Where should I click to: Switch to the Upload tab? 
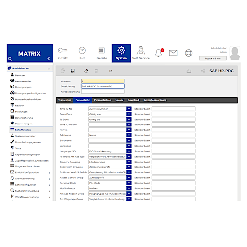pyautogui.click(x=120, y=100)
